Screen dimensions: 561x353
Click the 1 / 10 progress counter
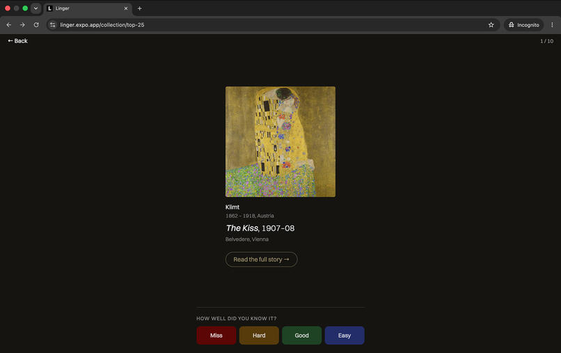[546, 41]
